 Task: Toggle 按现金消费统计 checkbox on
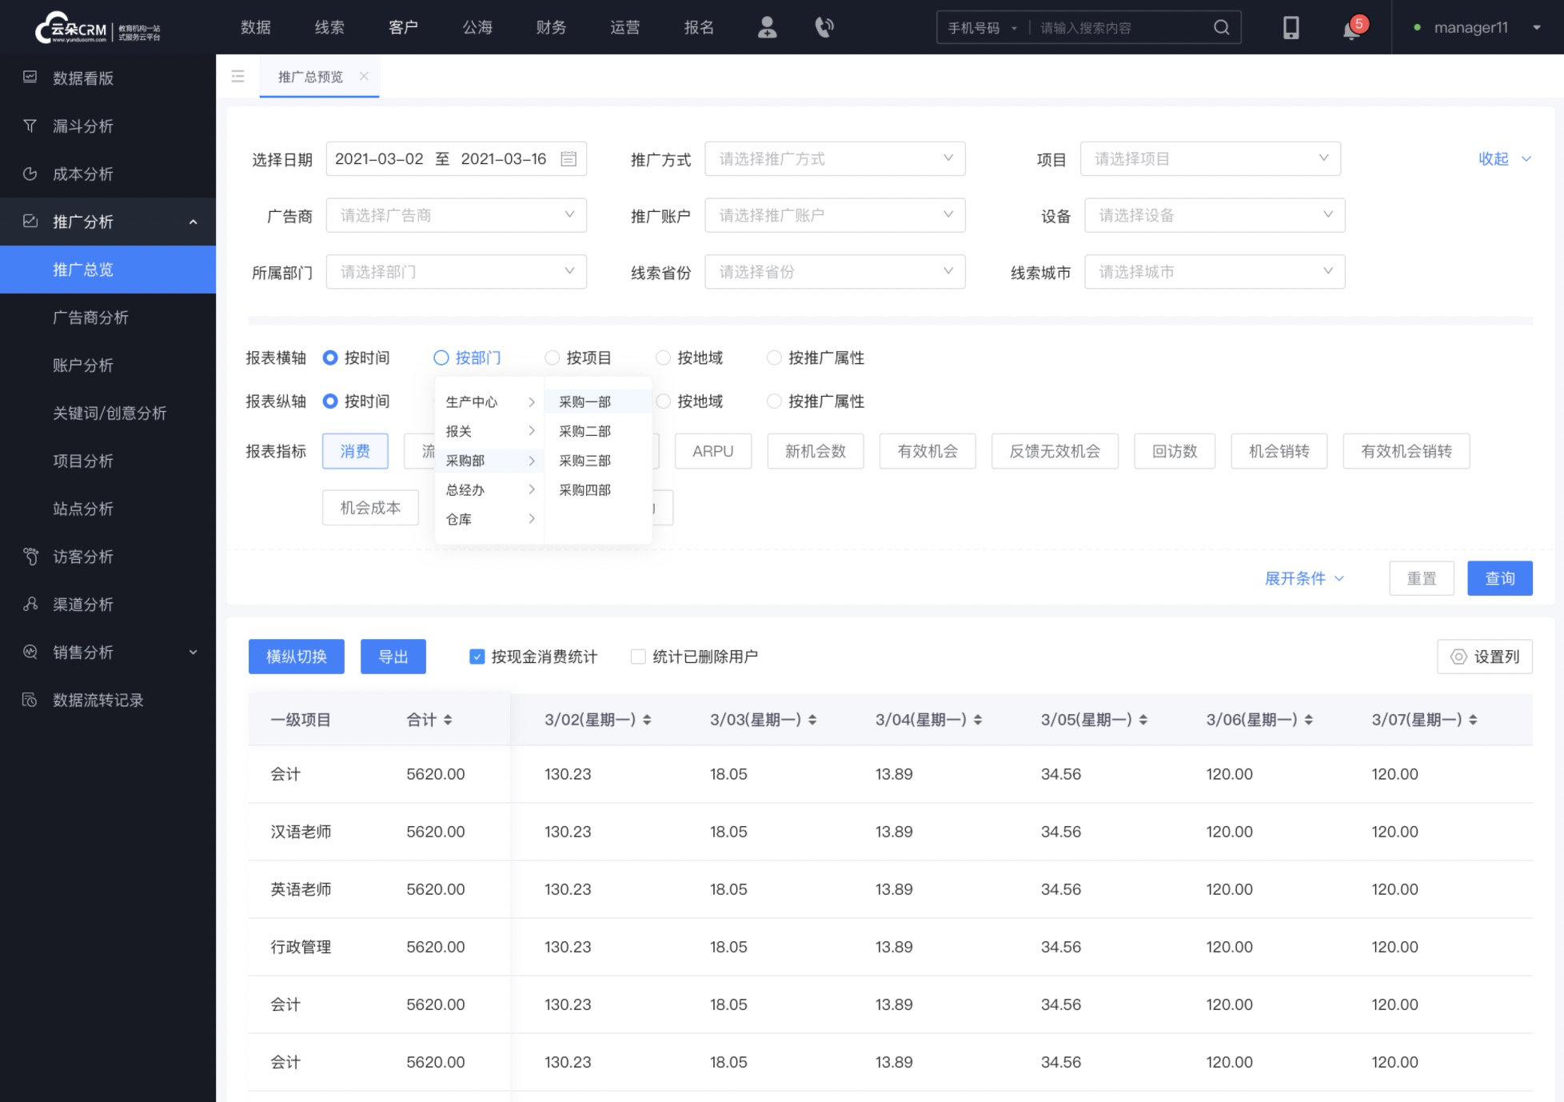(476, 657)
